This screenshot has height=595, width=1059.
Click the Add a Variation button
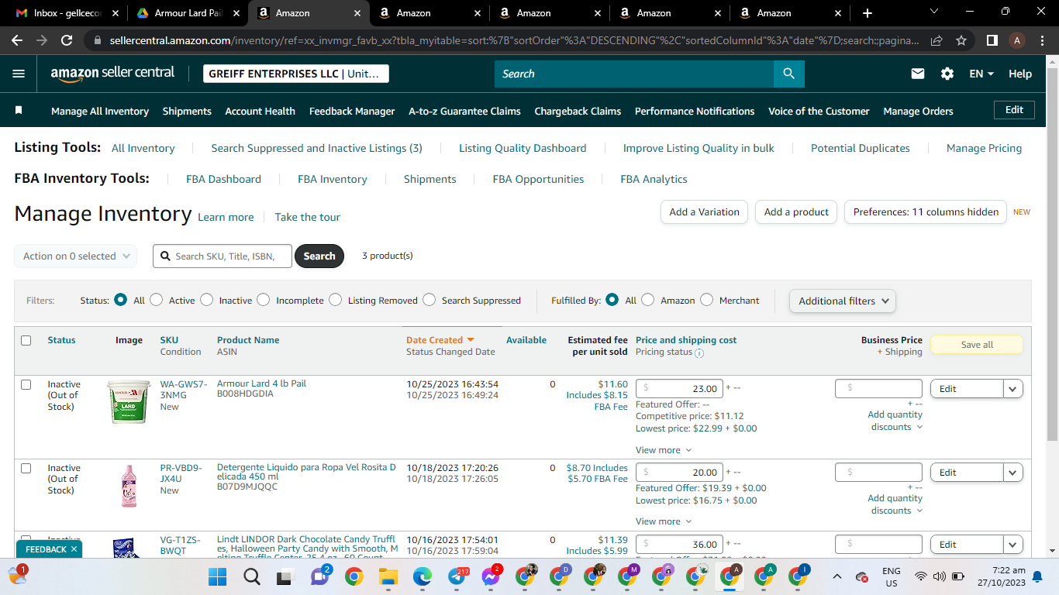tap(704, 212)
